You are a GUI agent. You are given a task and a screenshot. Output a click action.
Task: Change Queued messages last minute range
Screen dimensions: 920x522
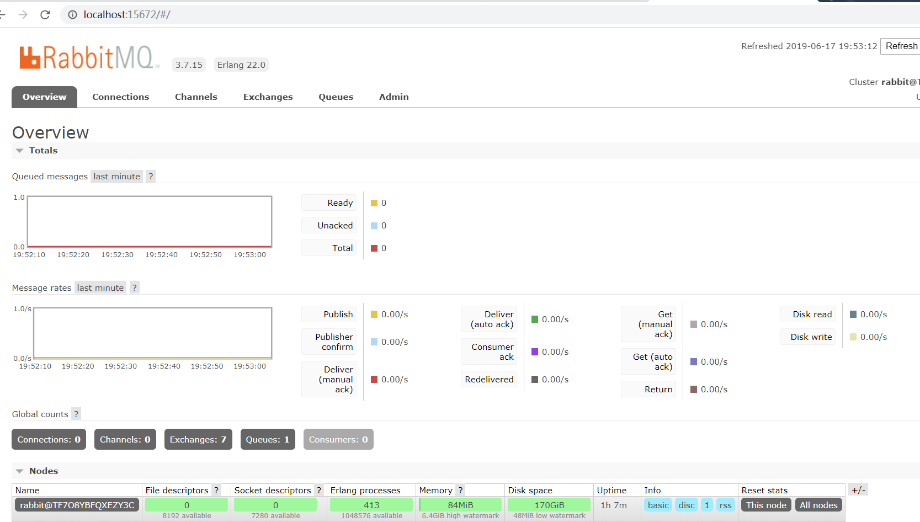[117, 177]
